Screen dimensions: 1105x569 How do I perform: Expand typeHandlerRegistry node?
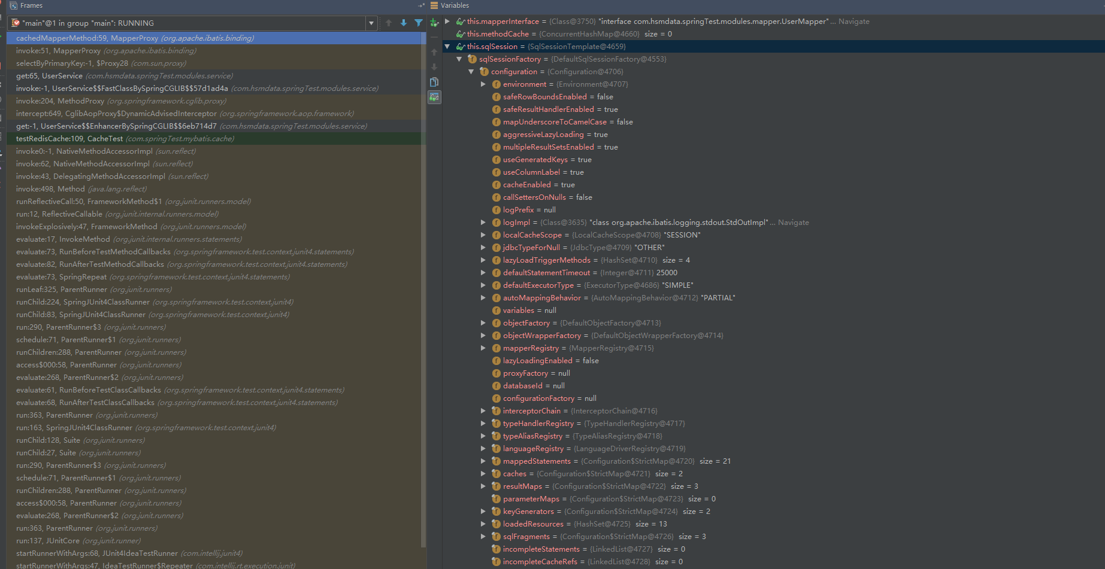point(483,424)
